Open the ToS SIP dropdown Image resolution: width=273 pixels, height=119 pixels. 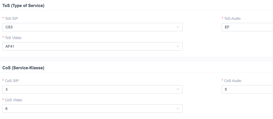[92, 27]
